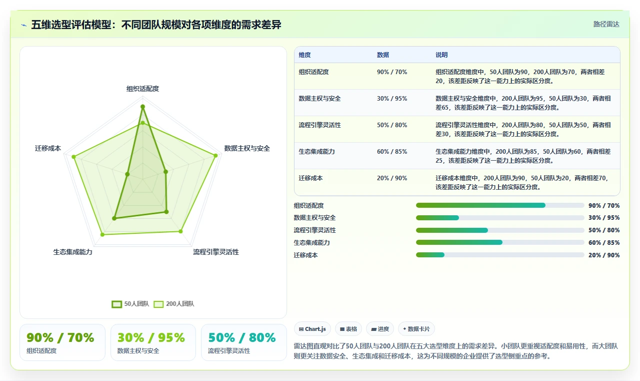Click the icon in the 表格 tag
Viewport: 640px width, 381px height.
point(342,329)
